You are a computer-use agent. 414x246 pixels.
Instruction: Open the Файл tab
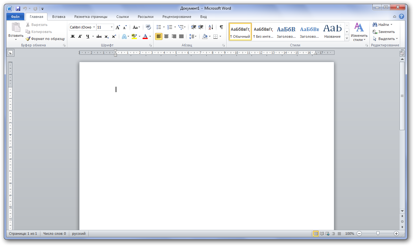pyautogui.click(x=15, y=17)
